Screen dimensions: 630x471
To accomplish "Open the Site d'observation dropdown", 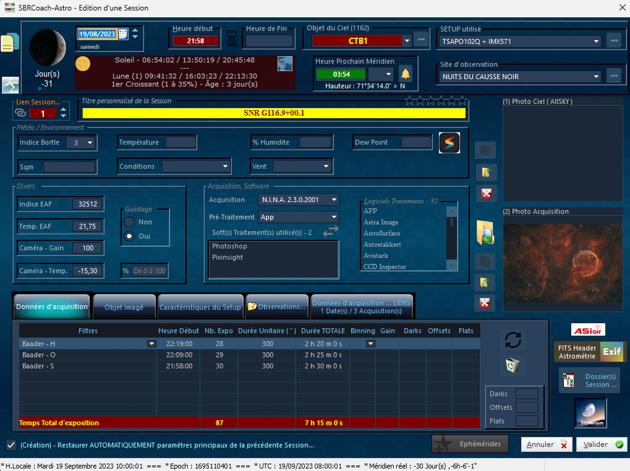I will pos(596,77).
